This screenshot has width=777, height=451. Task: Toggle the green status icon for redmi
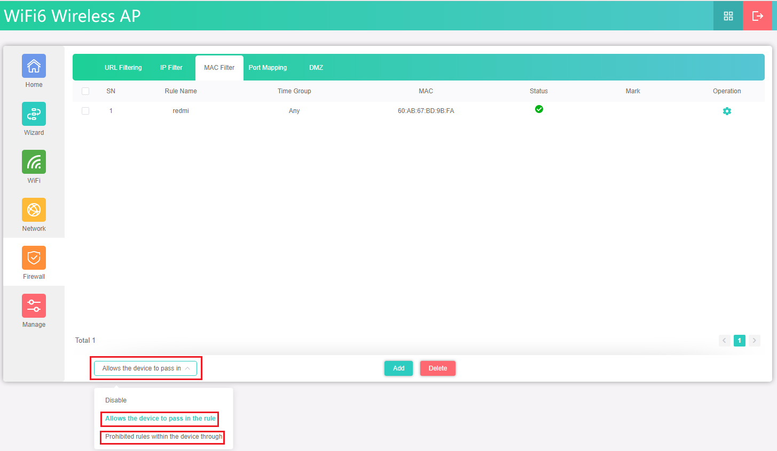tap(539, 109)
